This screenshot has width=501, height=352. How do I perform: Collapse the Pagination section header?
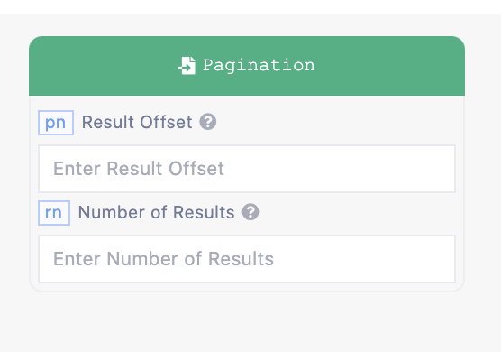pyautogui.click(x=247, y=66)
